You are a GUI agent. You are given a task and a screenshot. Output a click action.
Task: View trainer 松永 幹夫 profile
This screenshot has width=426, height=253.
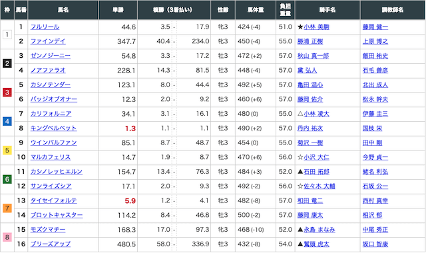(x=375, y=99)
